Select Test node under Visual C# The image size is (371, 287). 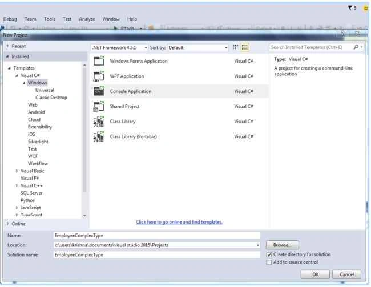(32, 149)
